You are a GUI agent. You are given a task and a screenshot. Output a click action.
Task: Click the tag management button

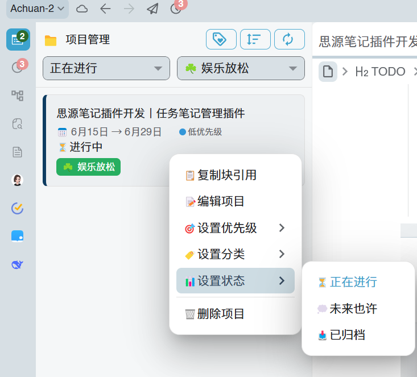221,39
